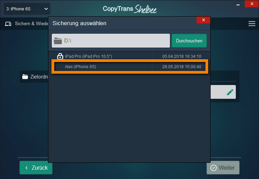The height and width of the screenshot is (179, 259).
Task: Click the date 05.04.2018 16:34:10
Action: coord(182,56)
